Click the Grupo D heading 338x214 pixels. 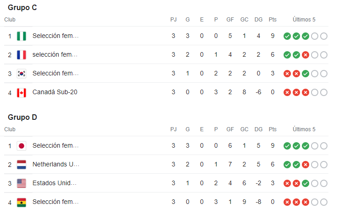coord(22,118)
